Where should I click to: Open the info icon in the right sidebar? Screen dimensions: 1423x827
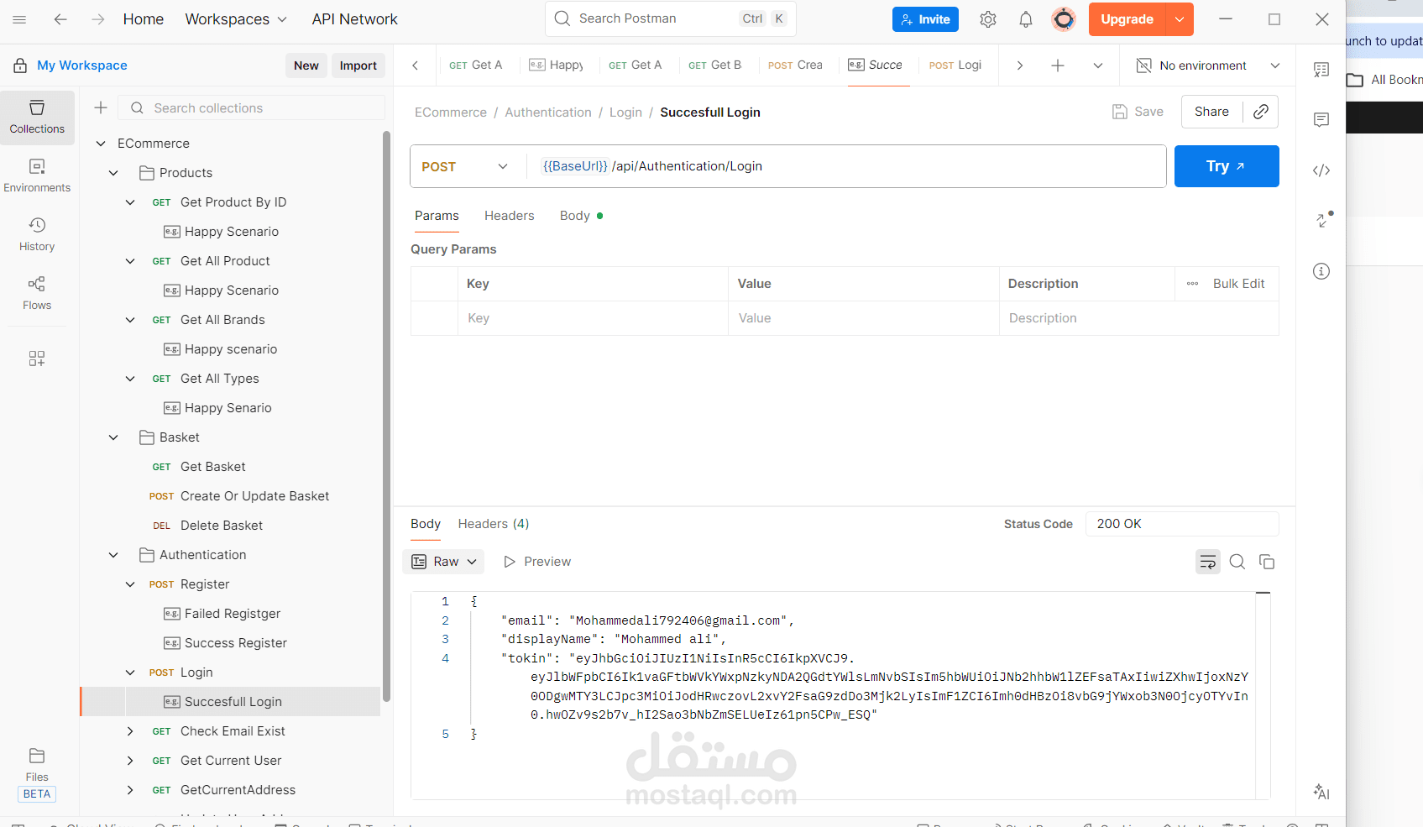click(1321, 271)
